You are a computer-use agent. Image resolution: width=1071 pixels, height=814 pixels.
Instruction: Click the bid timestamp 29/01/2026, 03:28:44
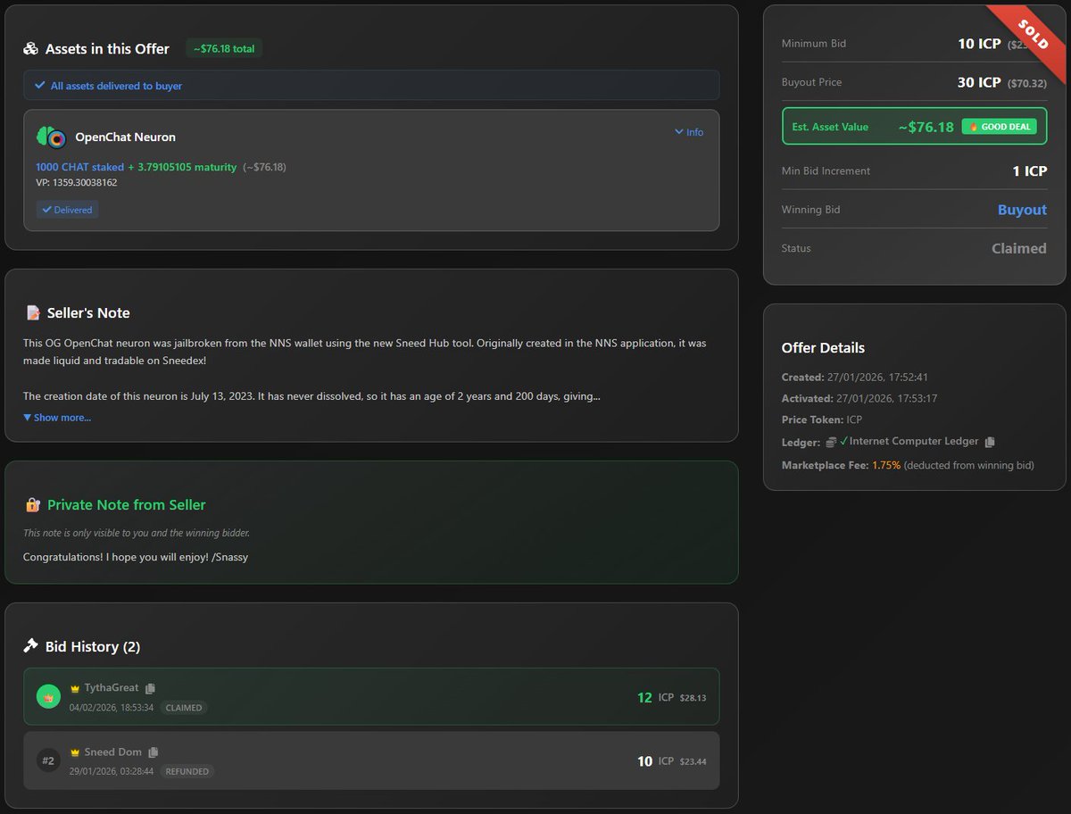coord(112,771)
